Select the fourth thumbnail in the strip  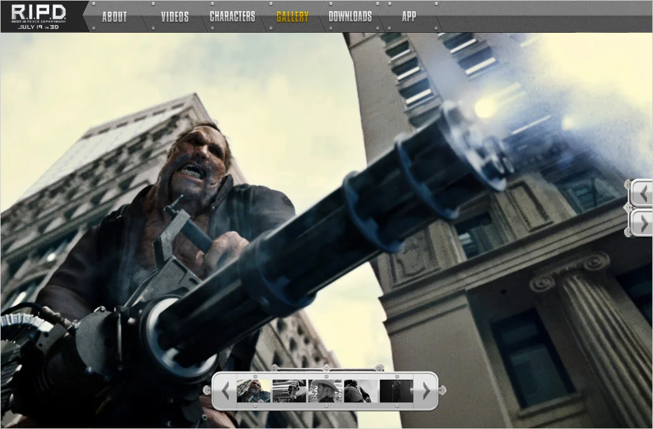click(x=360, y=391)
